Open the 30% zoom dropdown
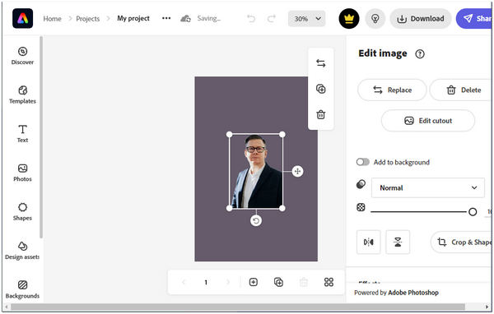Viewport: 494px width, 314px height. 306,19
